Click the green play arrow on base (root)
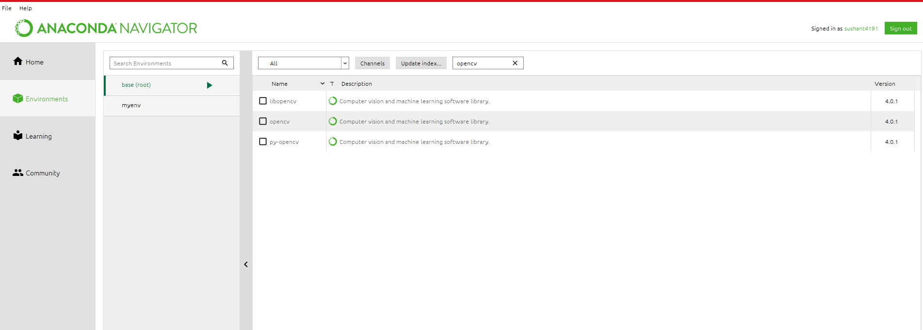923x330 pixels. click(210, 85)
